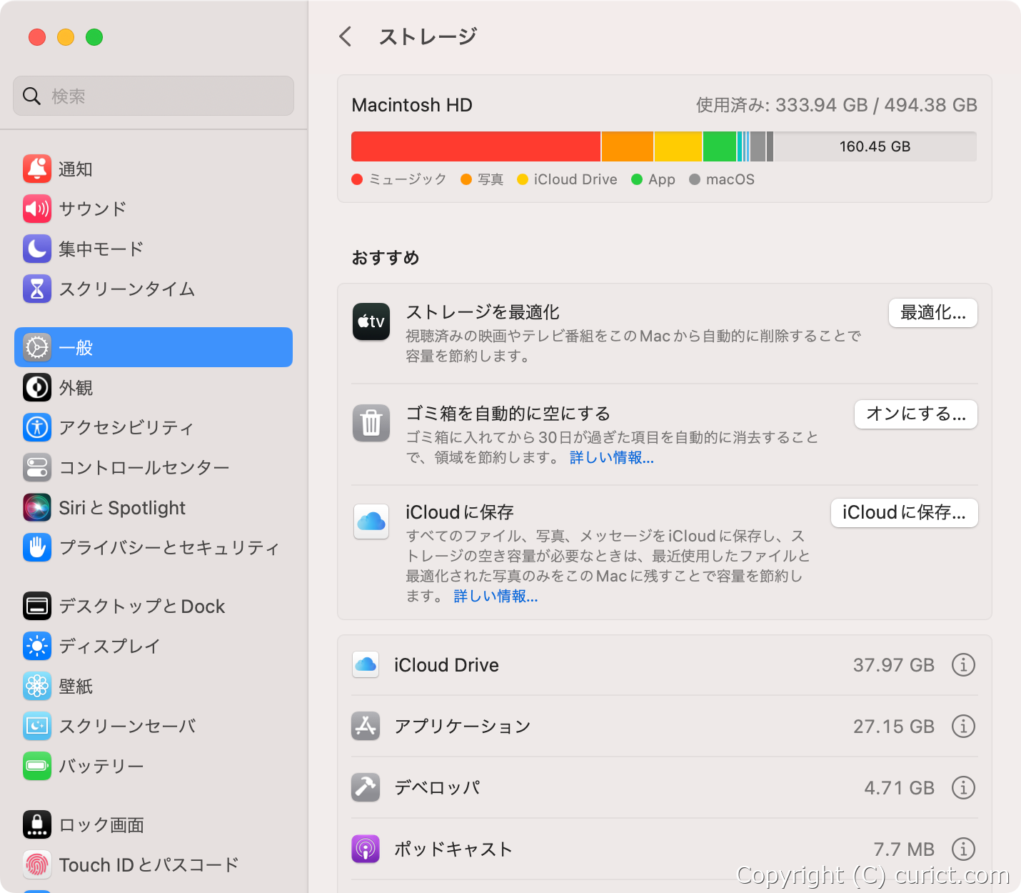The height and width of the screenshot is (893, 1021).
Task: Click the 160.45 GB free space segment
Action: coord(875,146)
